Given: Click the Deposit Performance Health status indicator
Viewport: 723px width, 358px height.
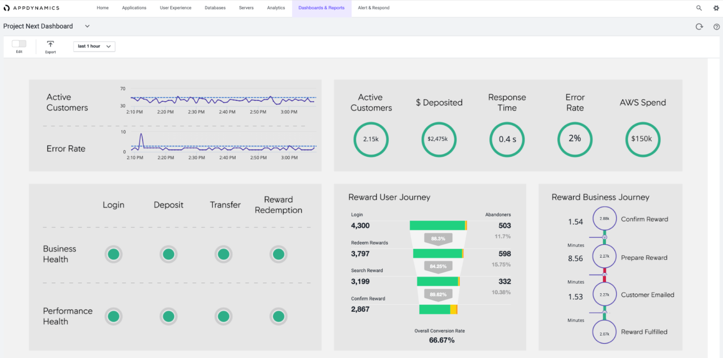Looking at the screenshot, I should click(169, 316).
